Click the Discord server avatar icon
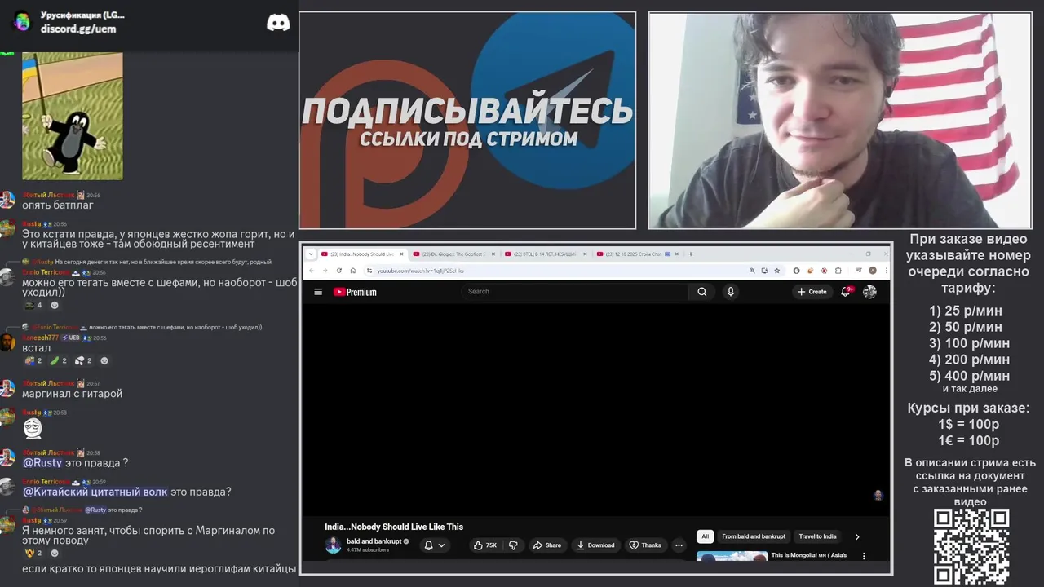The height and width of the screenshot is (587, 1044). point(22,21)
